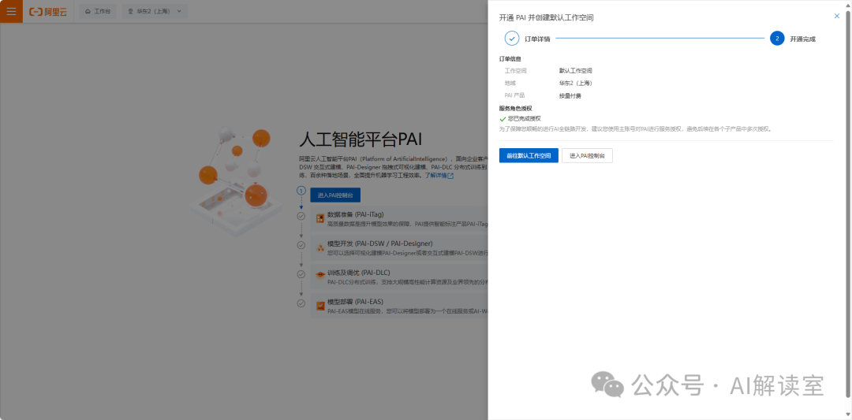
Task: Click the 人工智能平台PAI title
Action: pyautogui.click(x=361, y=139)
